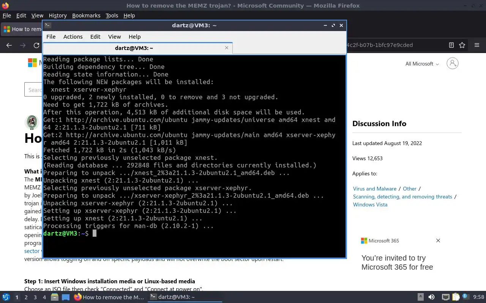Follow the Virus and Malware link
The image size is (486, 303).
[375, 189]
